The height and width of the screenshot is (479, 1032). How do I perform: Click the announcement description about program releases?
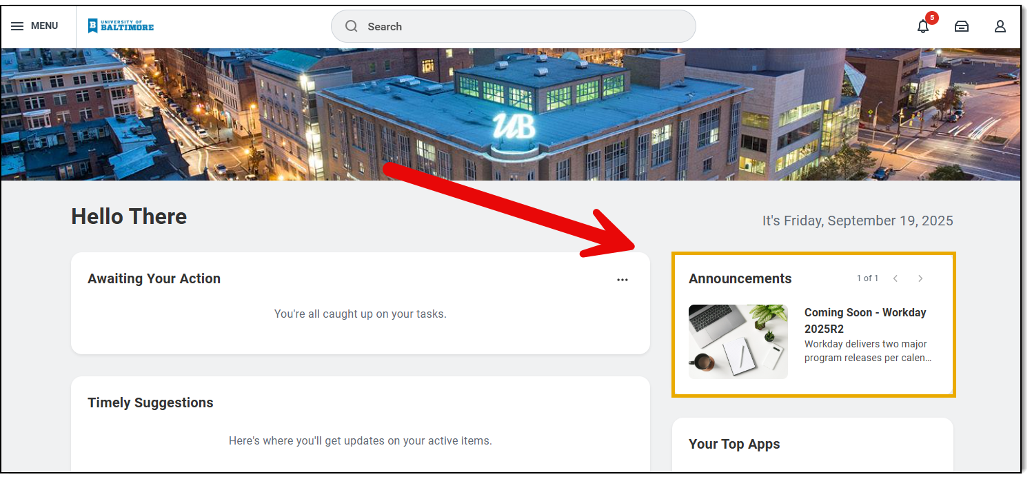click(x=867, y=351)
